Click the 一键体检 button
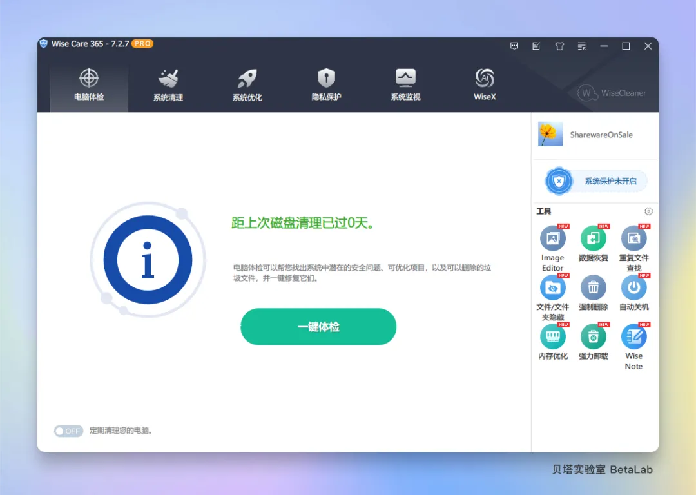This screenshot has height=495, width=696. [x=318, y=327]
